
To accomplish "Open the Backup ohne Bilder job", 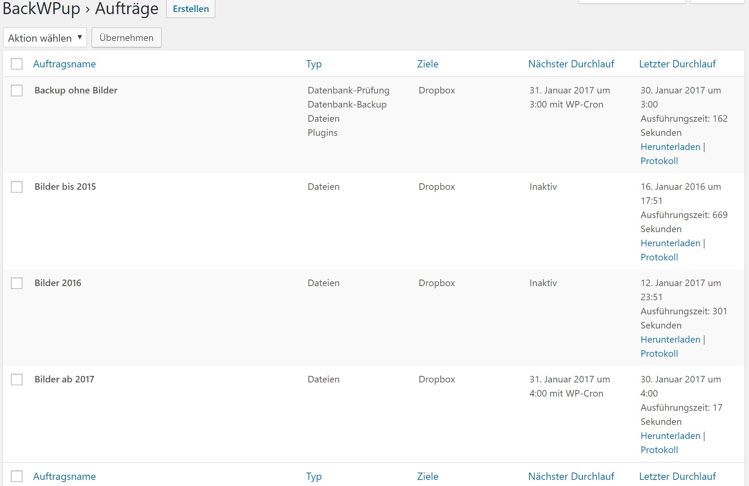I will pos(76,90).
